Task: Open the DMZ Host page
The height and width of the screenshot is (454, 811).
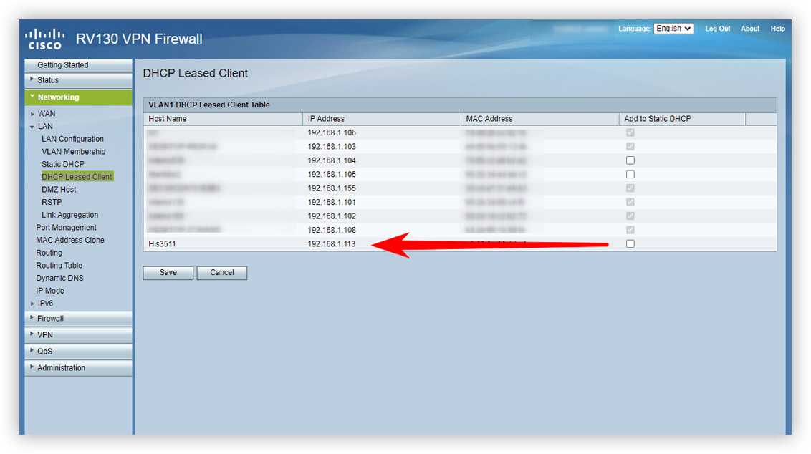Action: tap(59, 190)
